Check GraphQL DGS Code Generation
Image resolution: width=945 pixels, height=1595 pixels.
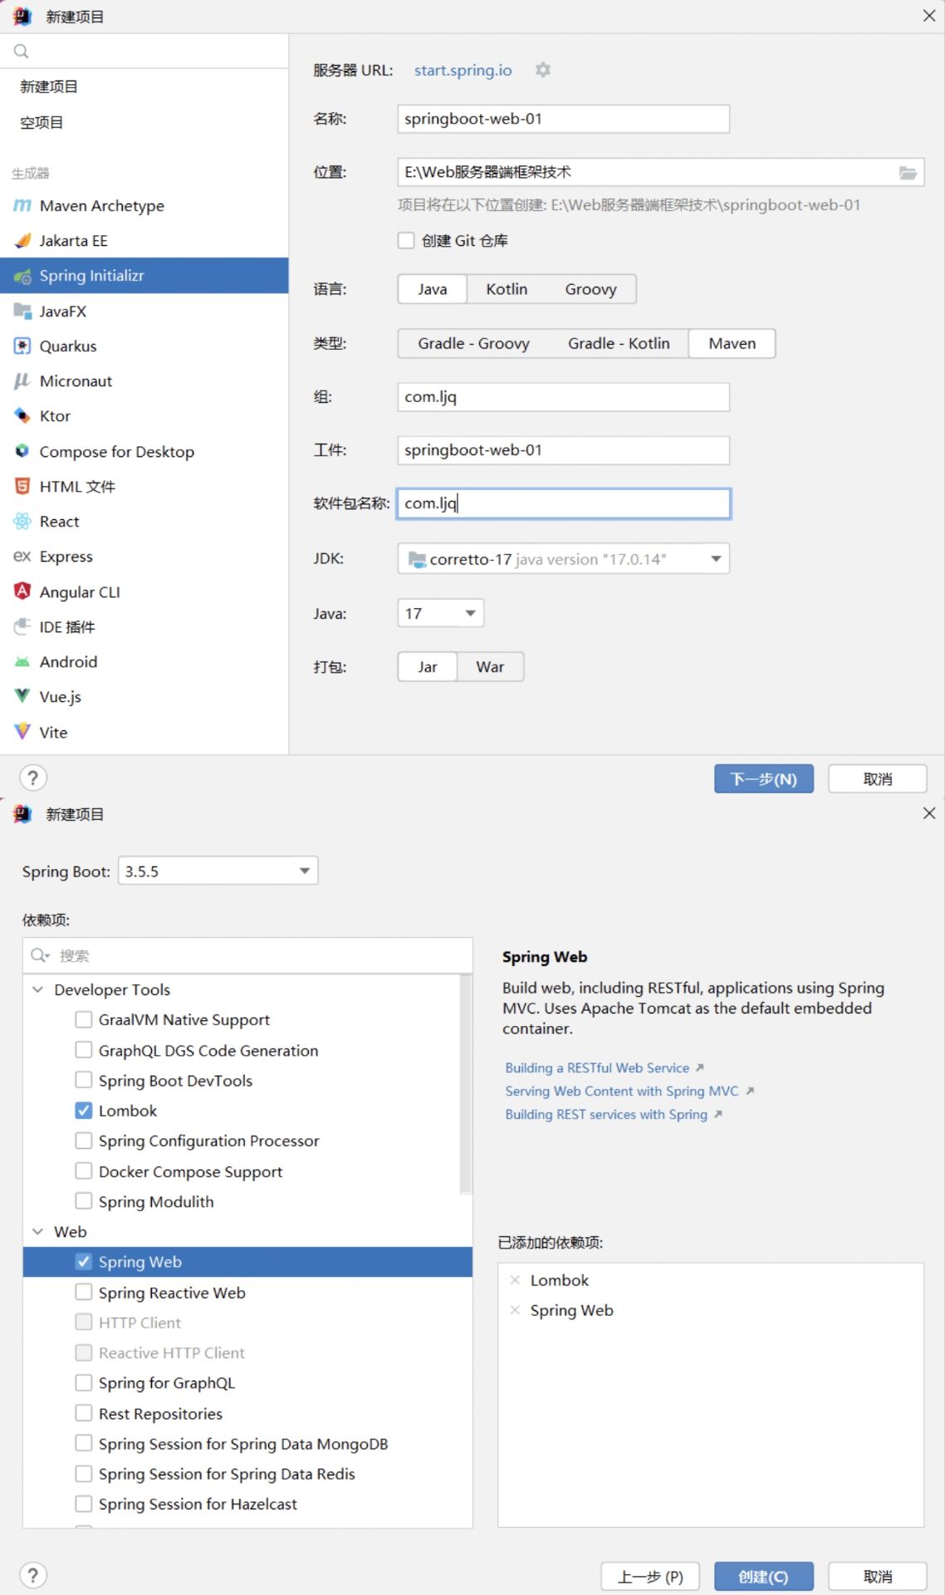click(x=83, y=1050)
